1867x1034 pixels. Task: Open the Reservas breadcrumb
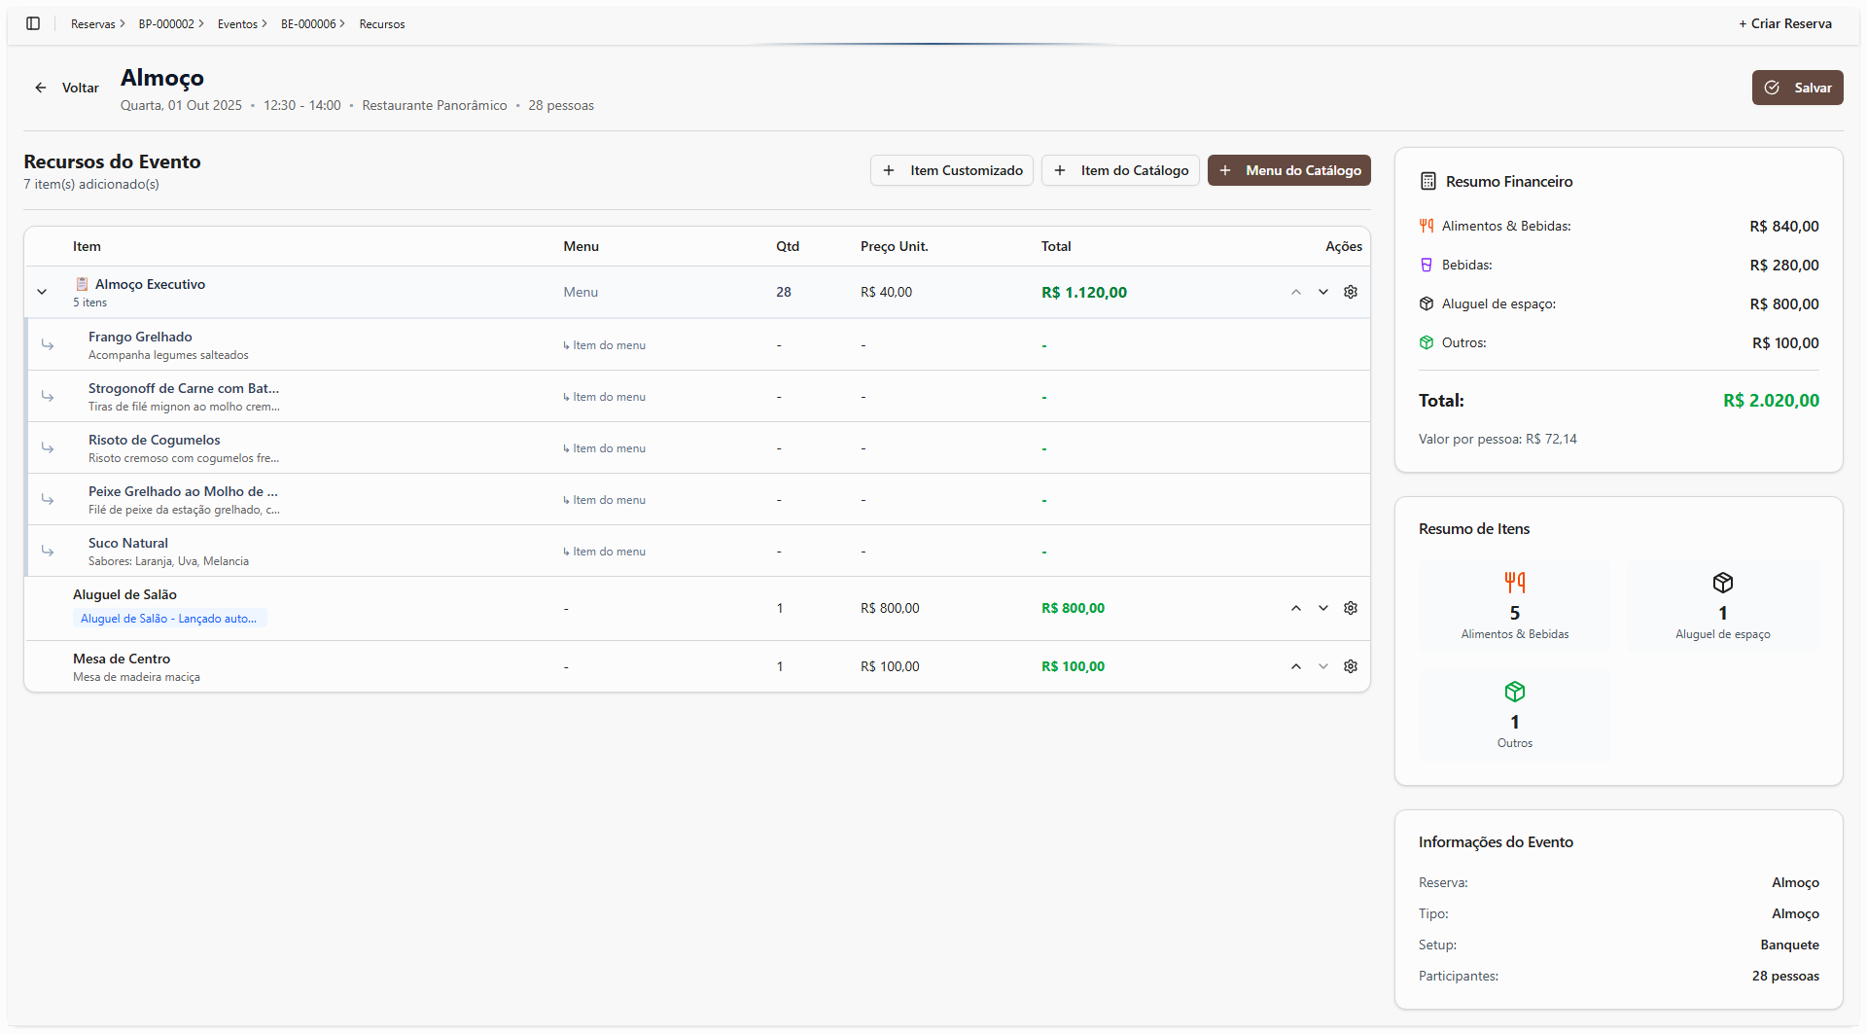pyautogui.click(x=92, y=23)
